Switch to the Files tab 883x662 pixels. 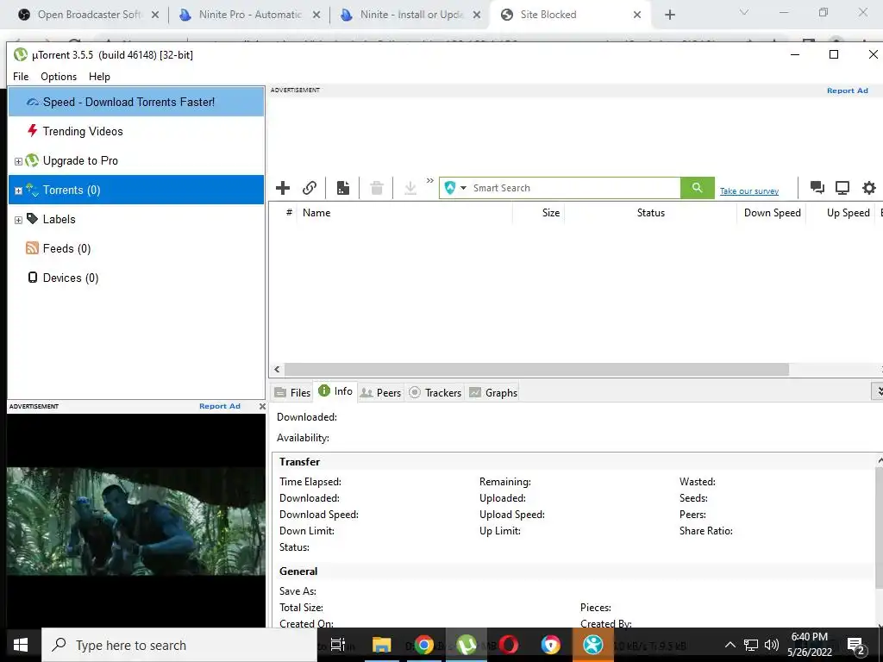292,392
